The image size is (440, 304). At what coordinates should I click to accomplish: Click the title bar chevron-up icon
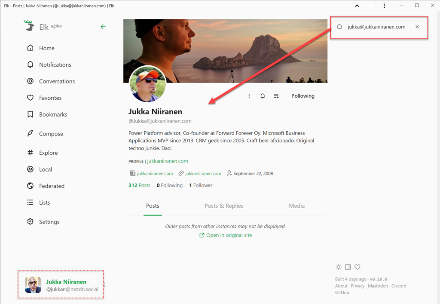[x=357, y=6]
